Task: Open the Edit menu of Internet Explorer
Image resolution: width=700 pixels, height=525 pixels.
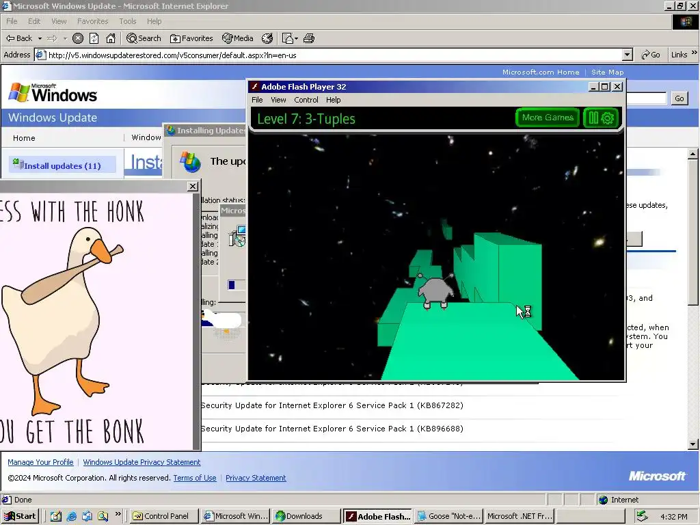Action: point(34,21)
